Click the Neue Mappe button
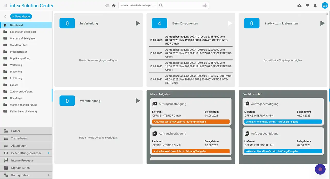330x179 pixels. (x=21, y=16)
